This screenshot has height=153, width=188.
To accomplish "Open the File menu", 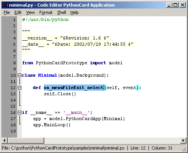I will click(7, 12).
